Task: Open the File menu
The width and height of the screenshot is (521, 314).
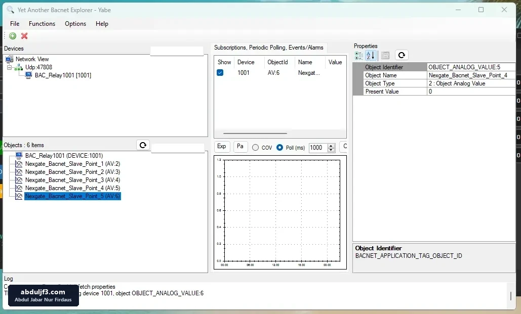Action: click(15, 24)
